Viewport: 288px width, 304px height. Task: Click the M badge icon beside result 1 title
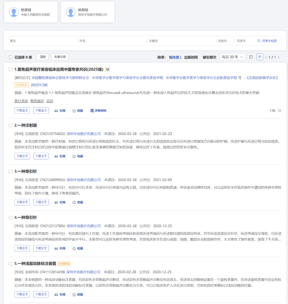[x=107, y=69]
